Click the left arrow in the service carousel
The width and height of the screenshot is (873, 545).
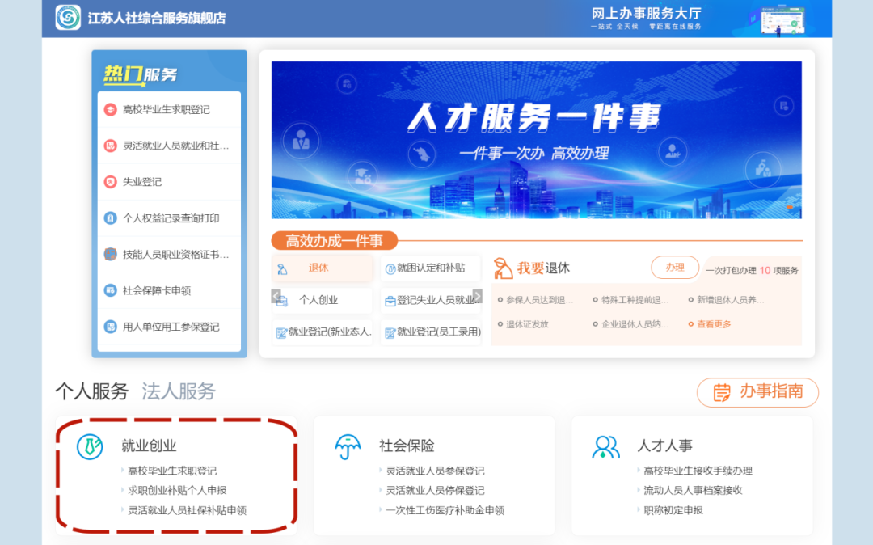coord(275,298)
